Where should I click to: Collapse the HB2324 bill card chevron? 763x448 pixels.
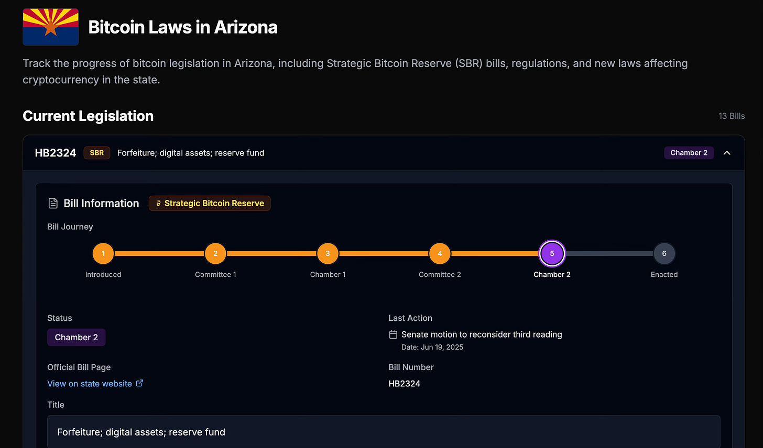[727, 153]
